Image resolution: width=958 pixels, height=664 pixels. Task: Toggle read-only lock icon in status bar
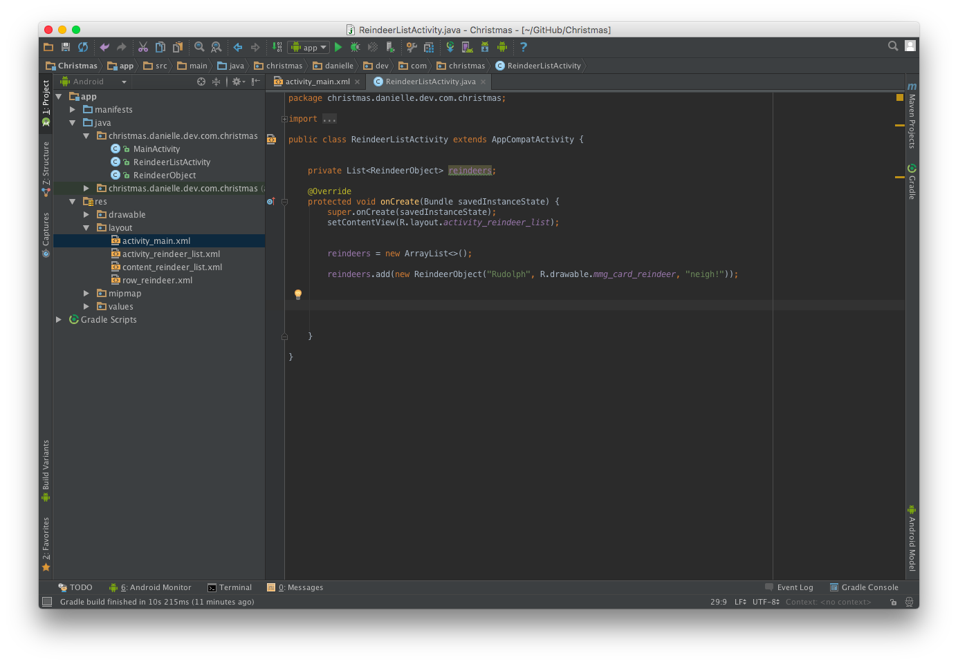pos(893,602)
